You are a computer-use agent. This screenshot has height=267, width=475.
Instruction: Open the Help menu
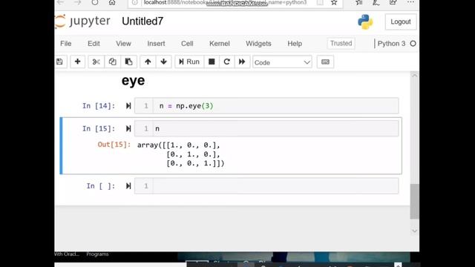[x=295, y=44]
